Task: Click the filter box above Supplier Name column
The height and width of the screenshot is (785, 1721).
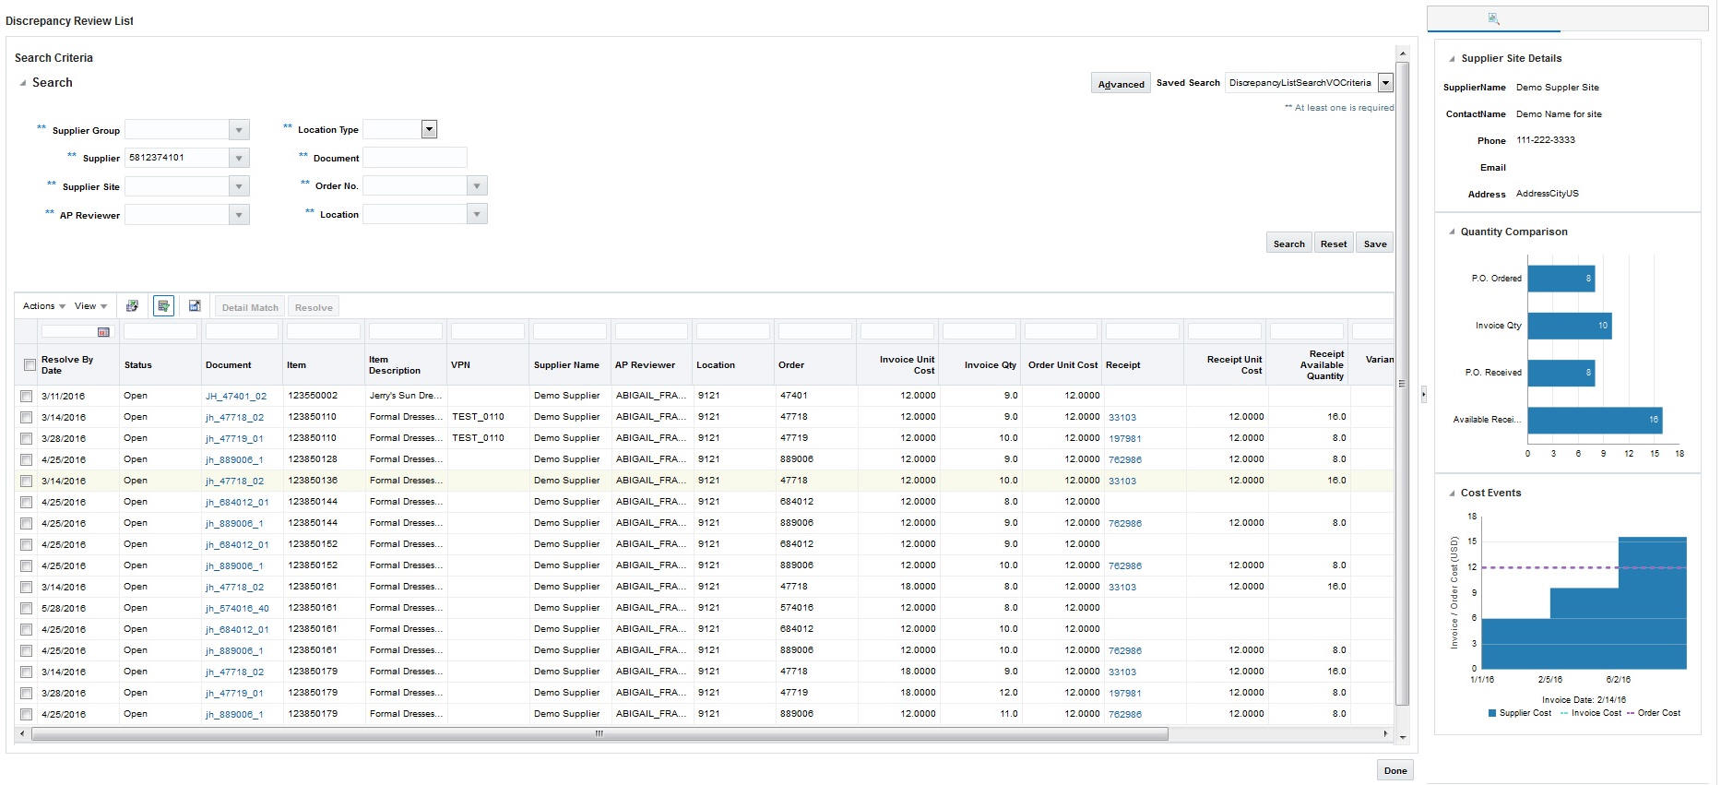Action: pos(570,331)
